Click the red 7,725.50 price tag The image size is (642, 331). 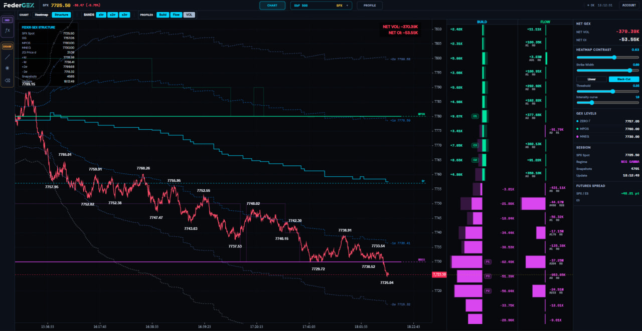(439, 275)
